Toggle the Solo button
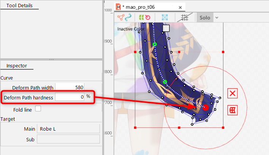 [x=204, y=18]
